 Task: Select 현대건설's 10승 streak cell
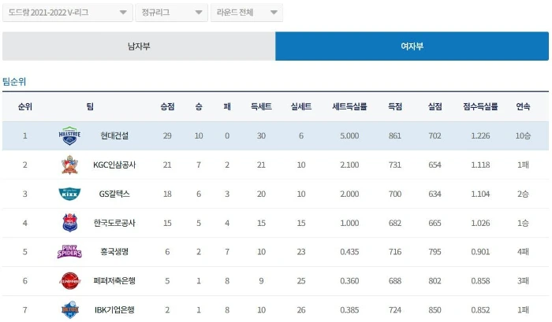pos(523,135)
